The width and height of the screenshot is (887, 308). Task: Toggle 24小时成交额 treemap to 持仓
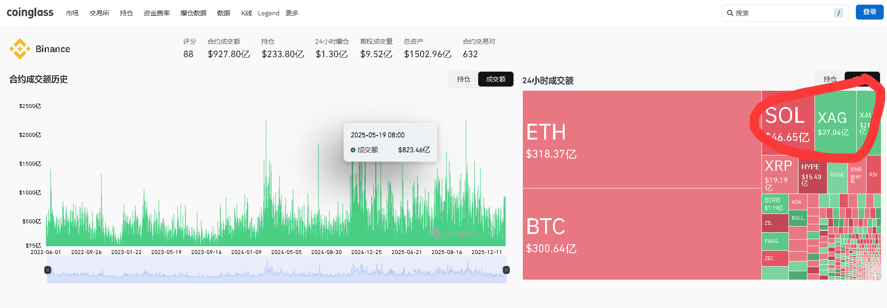coord(830,80)
